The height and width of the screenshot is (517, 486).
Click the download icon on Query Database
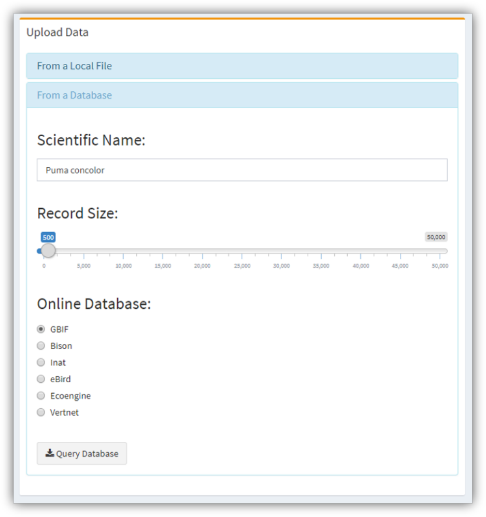pyautogui.click(x=50, y=453)
